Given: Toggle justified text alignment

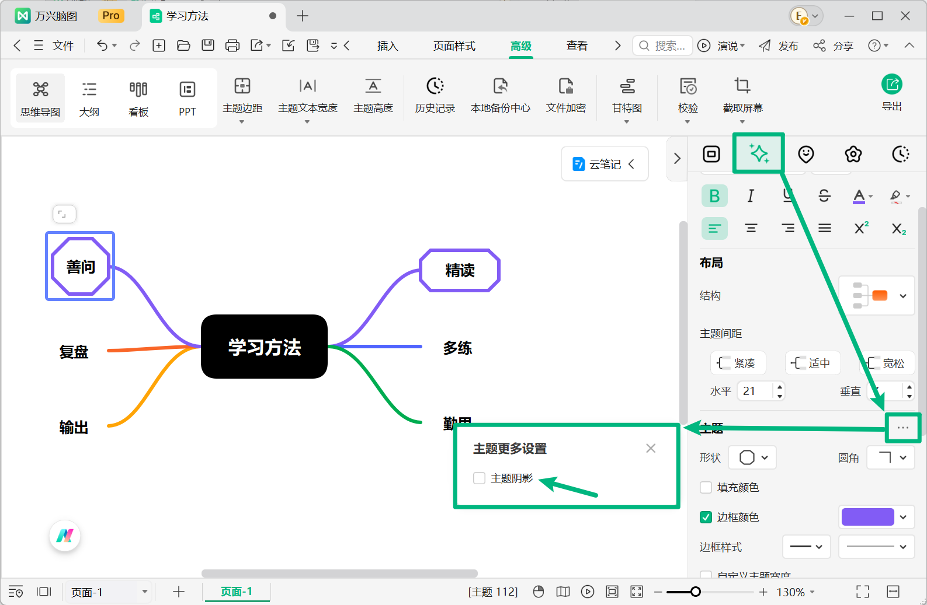Looking at the screenshot, I should pos(825,228).
